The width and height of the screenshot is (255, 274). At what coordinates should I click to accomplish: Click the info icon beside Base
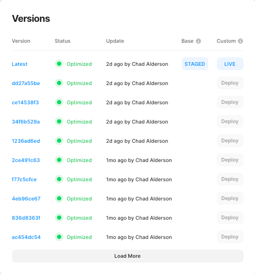[198, 41]
